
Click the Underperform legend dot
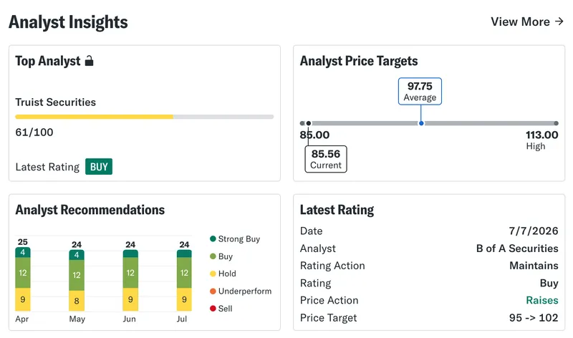click(x=213, y=291)
